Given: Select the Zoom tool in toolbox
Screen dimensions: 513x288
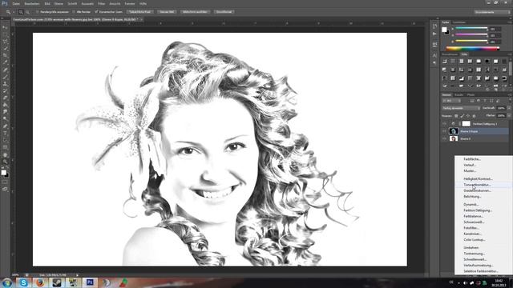Looking at the screenshot, I should click(x=6, y=162).
